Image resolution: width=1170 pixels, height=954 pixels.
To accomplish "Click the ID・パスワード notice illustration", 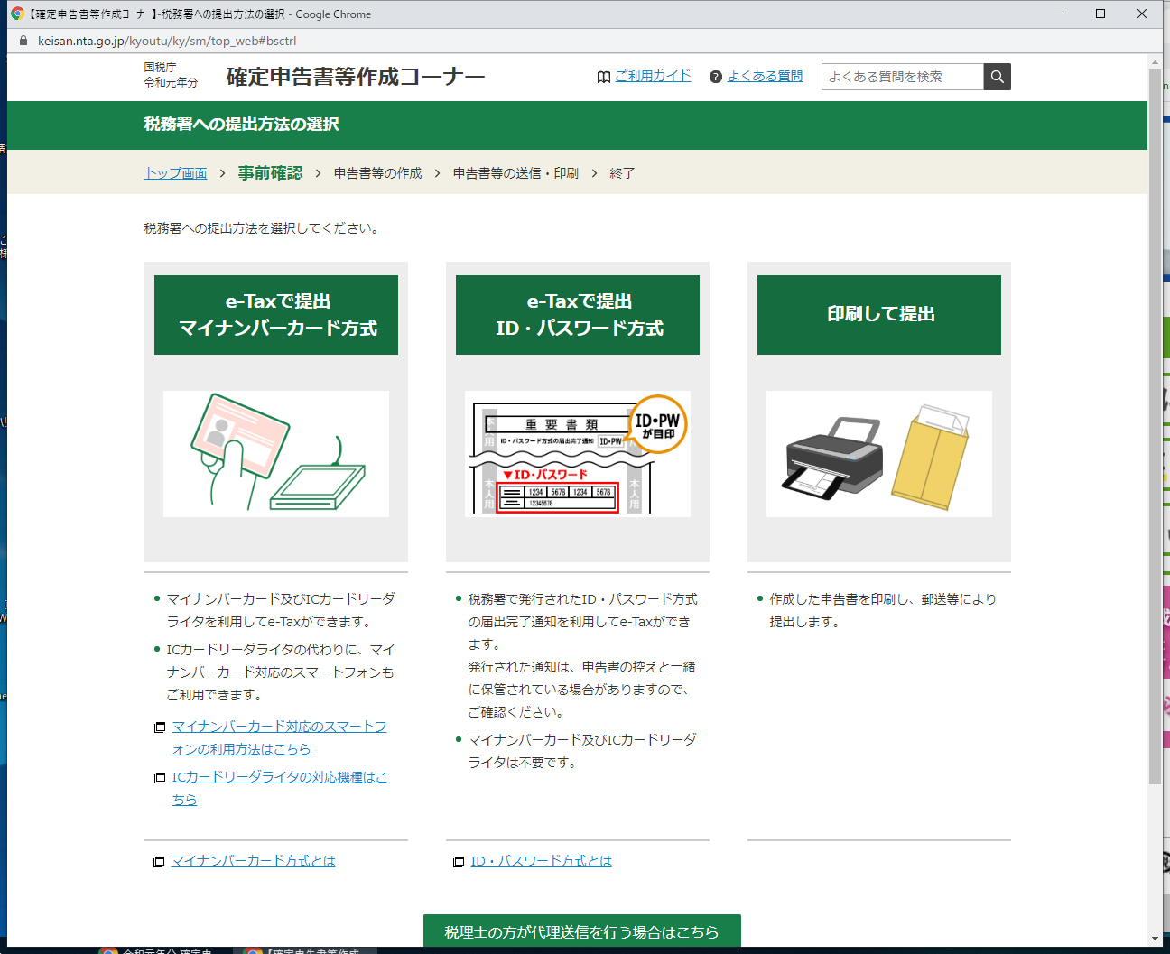I will coord(578,454).
